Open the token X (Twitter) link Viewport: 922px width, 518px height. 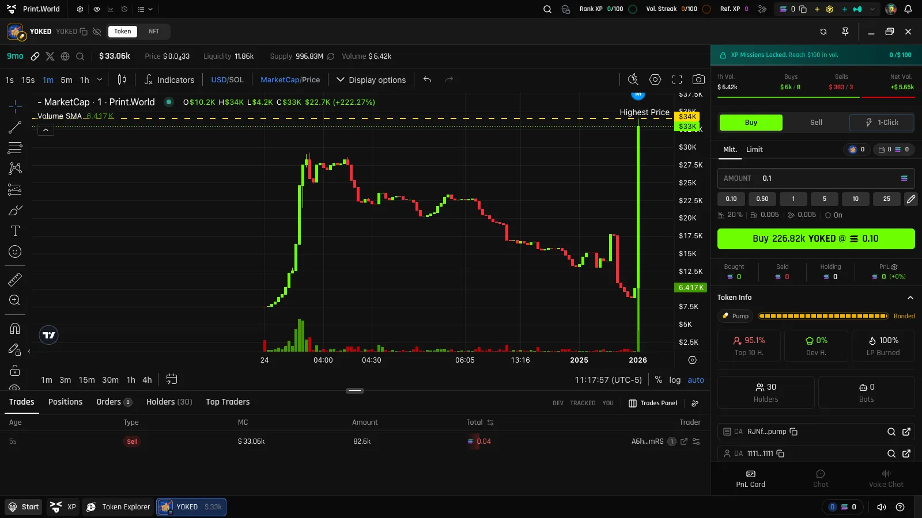coord(50,56)
